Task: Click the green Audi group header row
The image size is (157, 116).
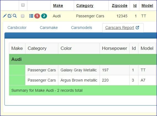Action: 83,59
